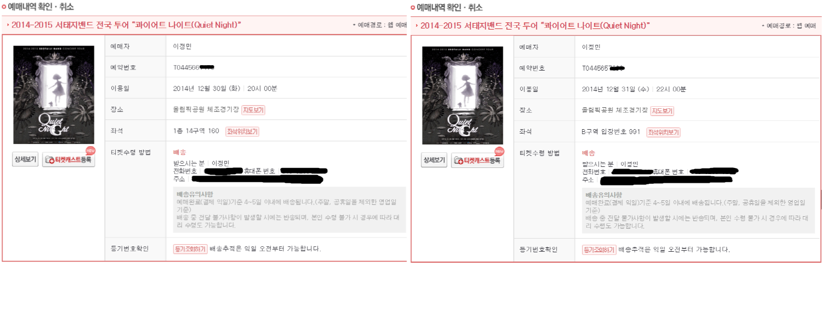
Task: Open left Quiet Night concert poster thumbnail
Action: (x=54, y=95)
